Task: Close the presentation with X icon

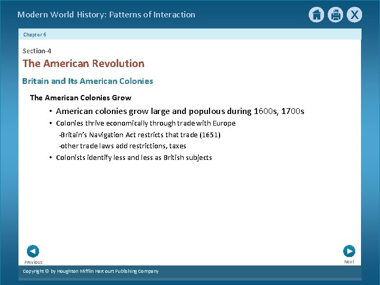Action: coord(354,15)
